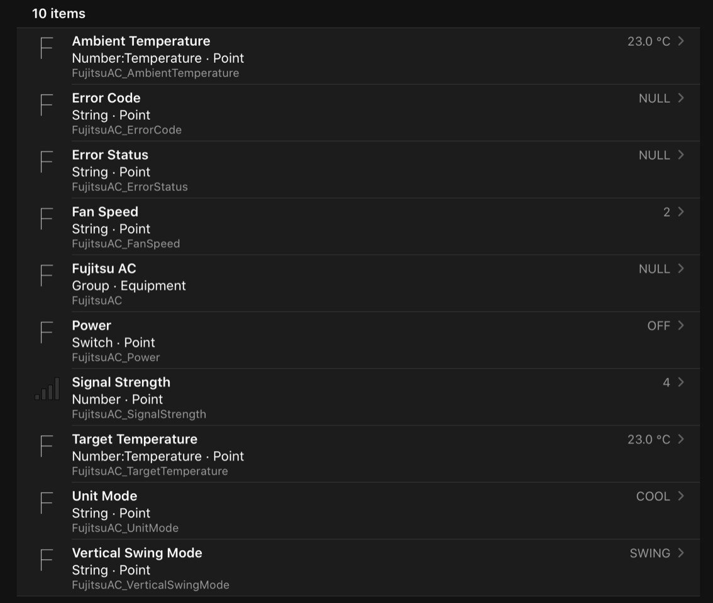This screenshot has height=603, width=713.
Task: Click the NULL value of Fujitsu AC
Action: 655,269
